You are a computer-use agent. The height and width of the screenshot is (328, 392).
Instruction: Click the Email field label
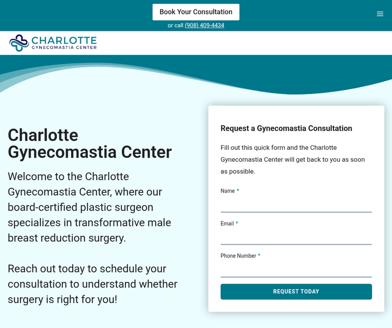pyautogui.click(x=227, y=224)
